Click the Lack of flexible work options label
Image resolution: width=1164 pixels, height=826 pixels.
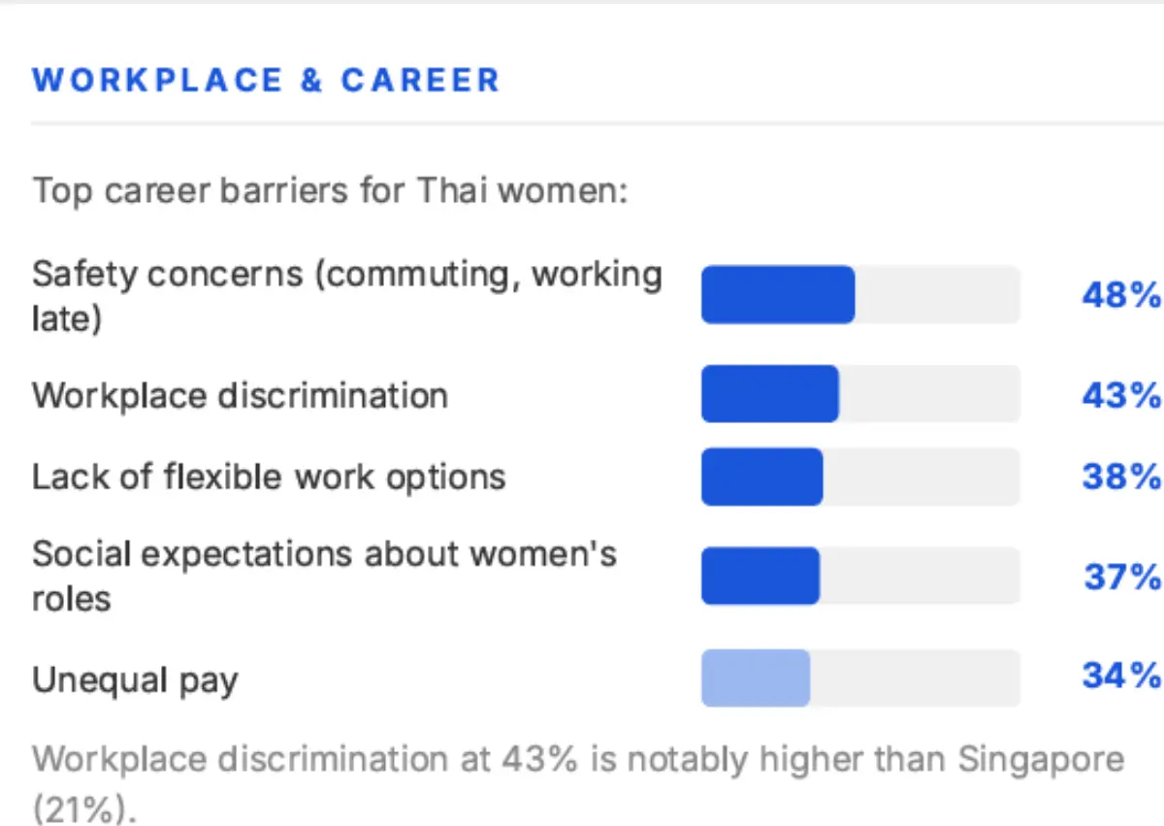coord(269,477)
